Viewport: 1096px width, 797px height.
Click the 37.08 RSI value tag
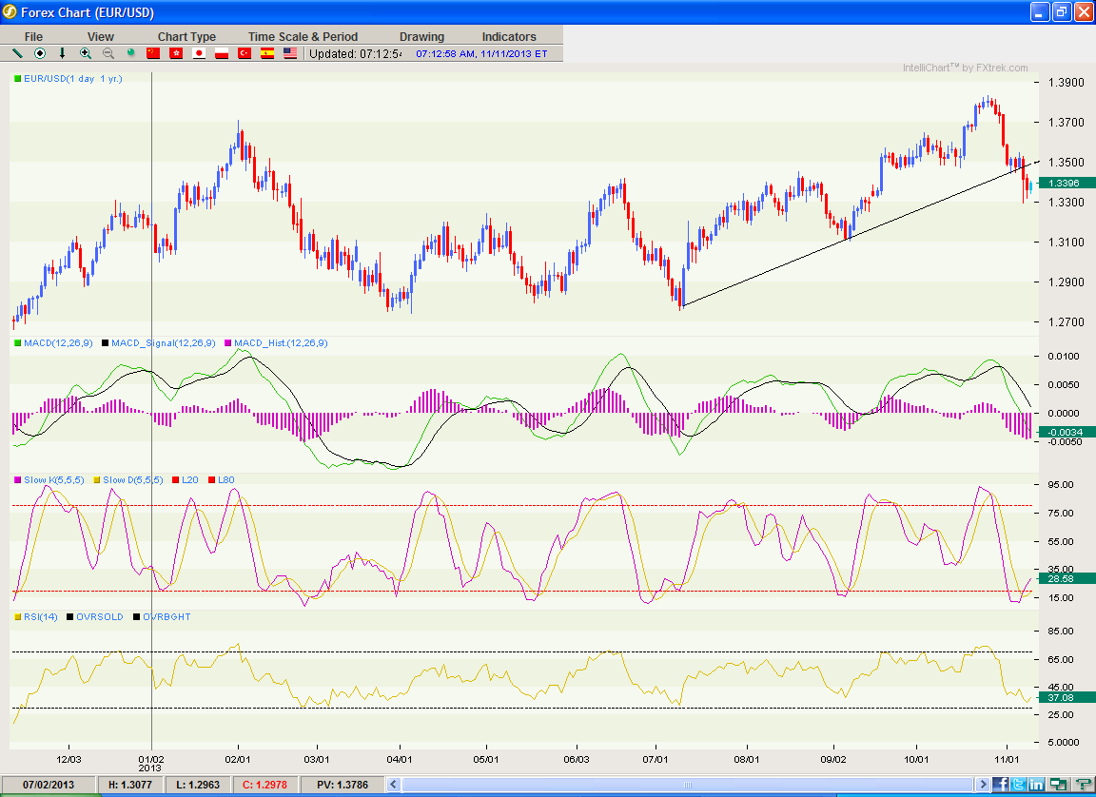pos(1067,697)
